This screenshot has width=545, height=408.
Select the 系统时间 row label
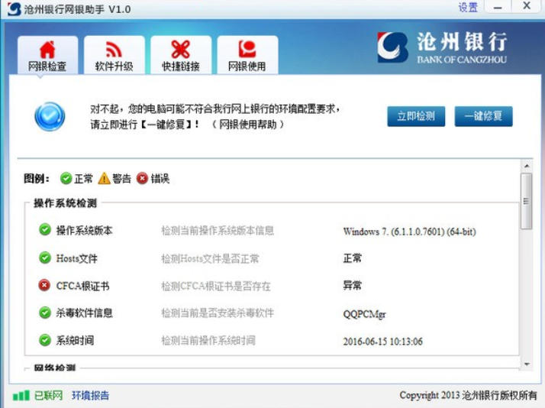(75, 341)
